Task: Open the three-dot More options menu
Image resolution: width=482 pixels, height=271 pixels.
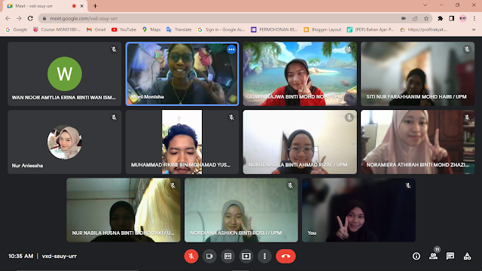Action: point(264,256)
